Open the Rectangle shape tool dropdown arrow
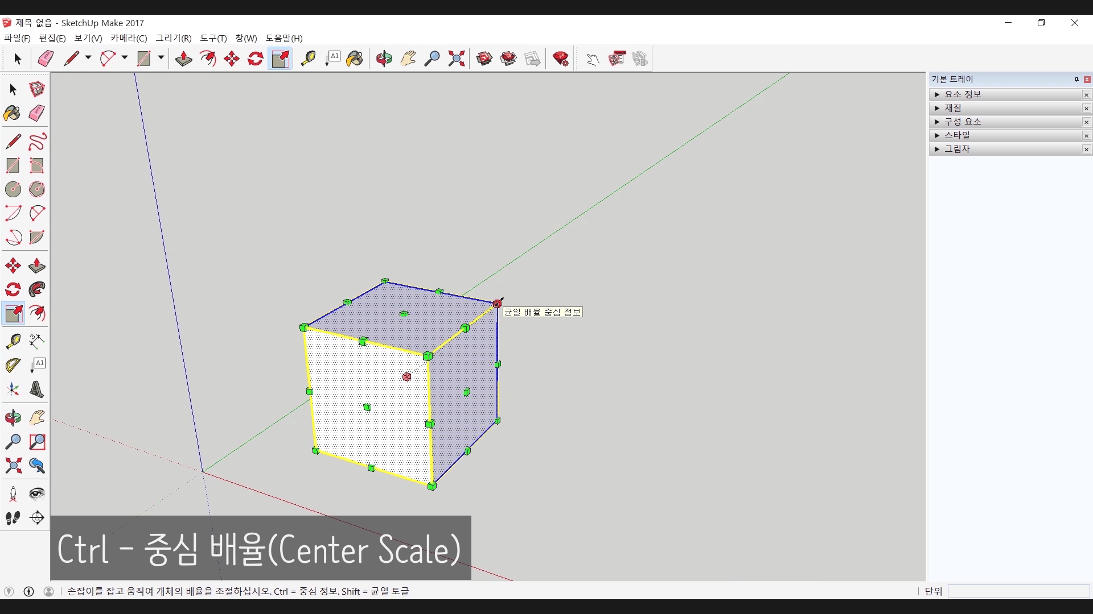 pos(161,58)
